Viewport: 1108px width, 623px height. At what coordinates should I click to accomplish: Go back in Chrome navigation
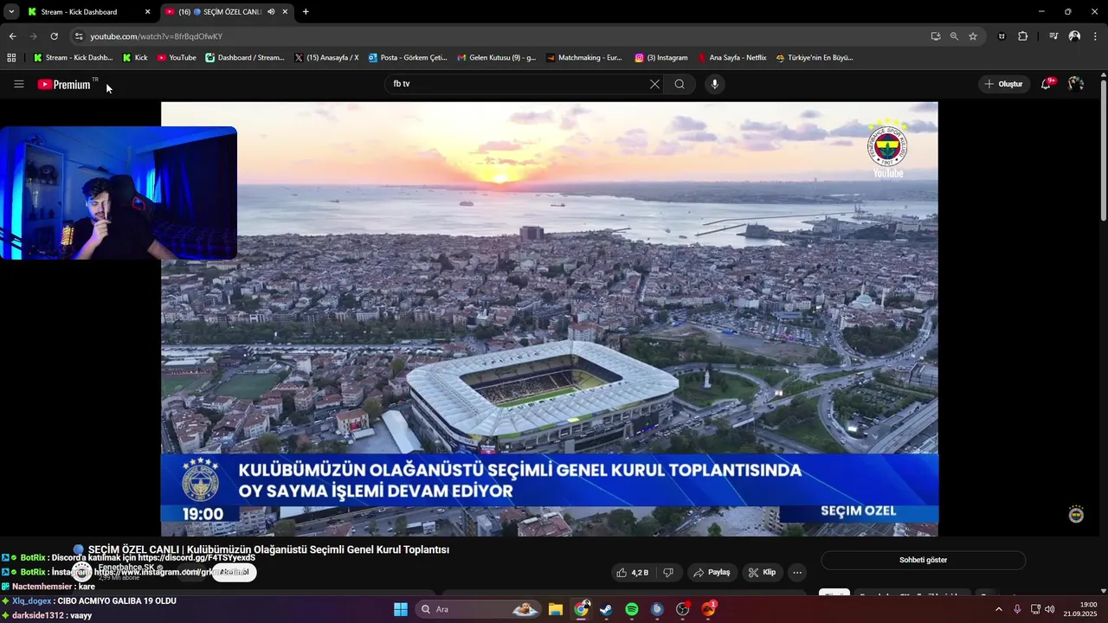tap(12, 36)
